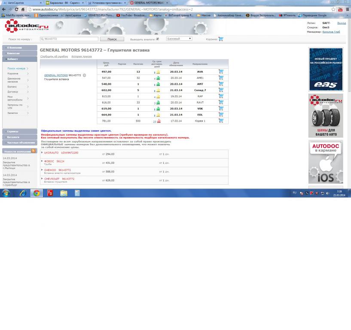
Task: Expand the Сервисы sidebar section
Action: coord(20,131)
